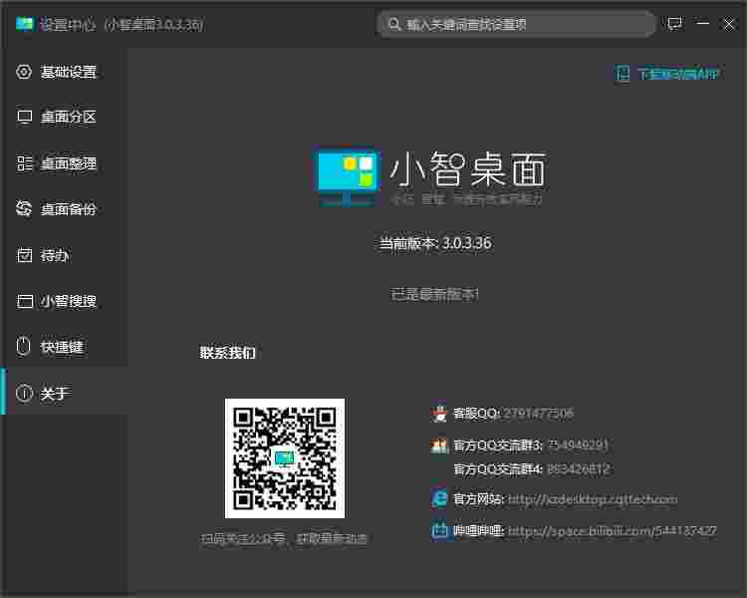Click the small app logo in title bar

[x=24, y=23]
